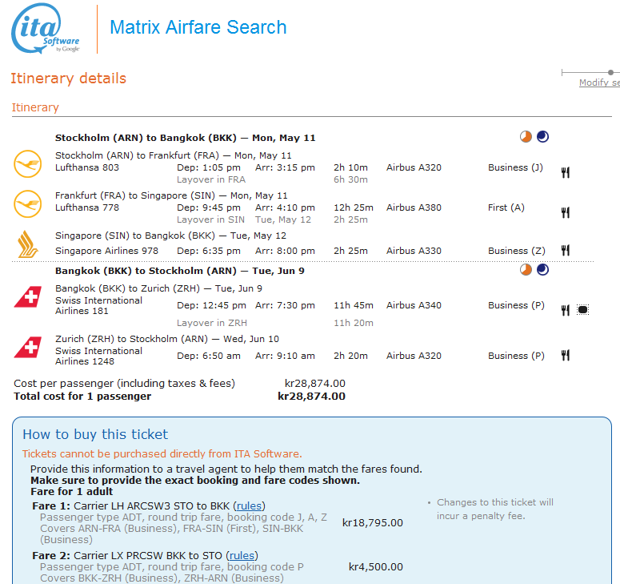Click the Airbus A340 aircraft text

pyautogui.click(x=414, y=305)
